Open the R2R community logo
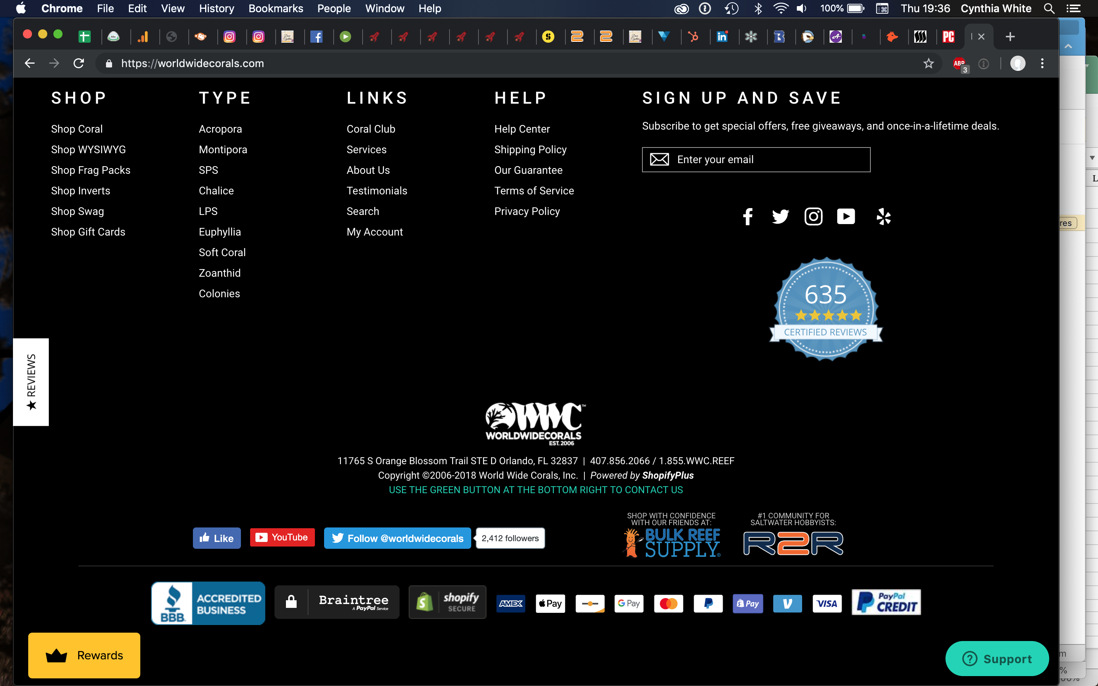 tap(793, 543)
